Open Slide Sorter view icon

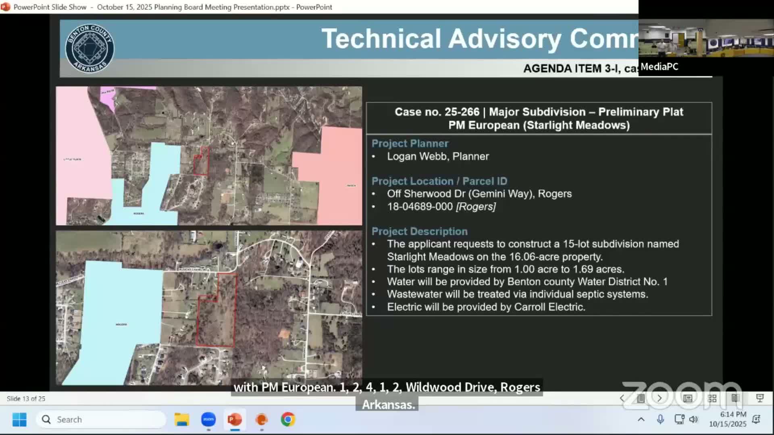point(712,398)
